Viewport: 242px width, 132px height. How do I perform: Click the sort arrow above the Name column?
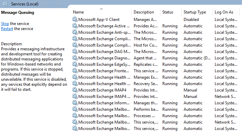click(101, 9)
